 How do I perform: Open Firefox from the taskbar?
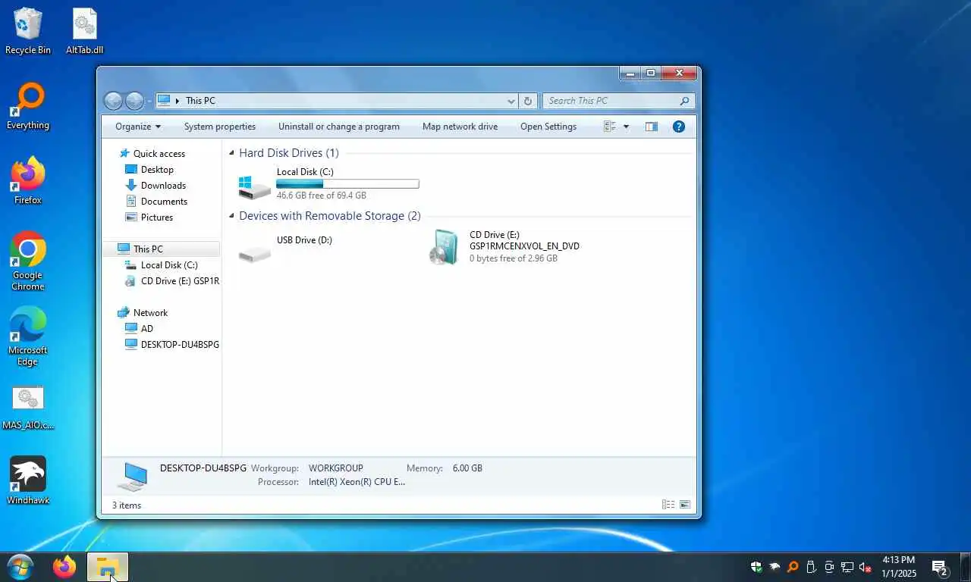click(x=64, y=567)
